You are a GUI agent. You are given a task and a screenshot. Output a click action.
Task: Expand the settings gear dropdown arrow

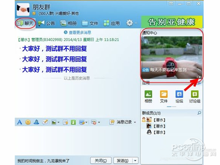[x=136, y=23]
